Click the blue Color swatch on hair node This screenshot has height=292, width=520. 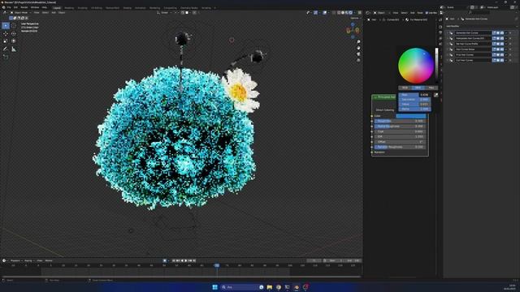tap(411, 116)
